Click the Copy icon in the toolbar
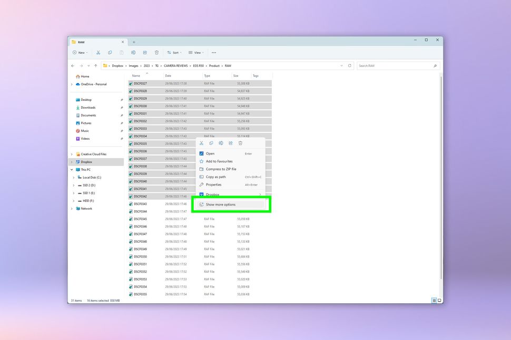The width and height of the screenshot is (511, 340). [x=110, y=53]
